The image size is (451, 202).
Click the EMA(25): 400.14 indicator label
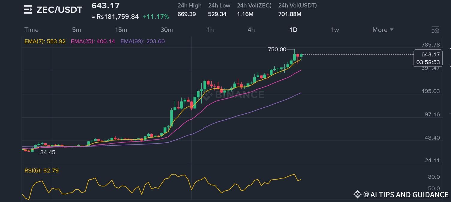click(x=93, y=41)
